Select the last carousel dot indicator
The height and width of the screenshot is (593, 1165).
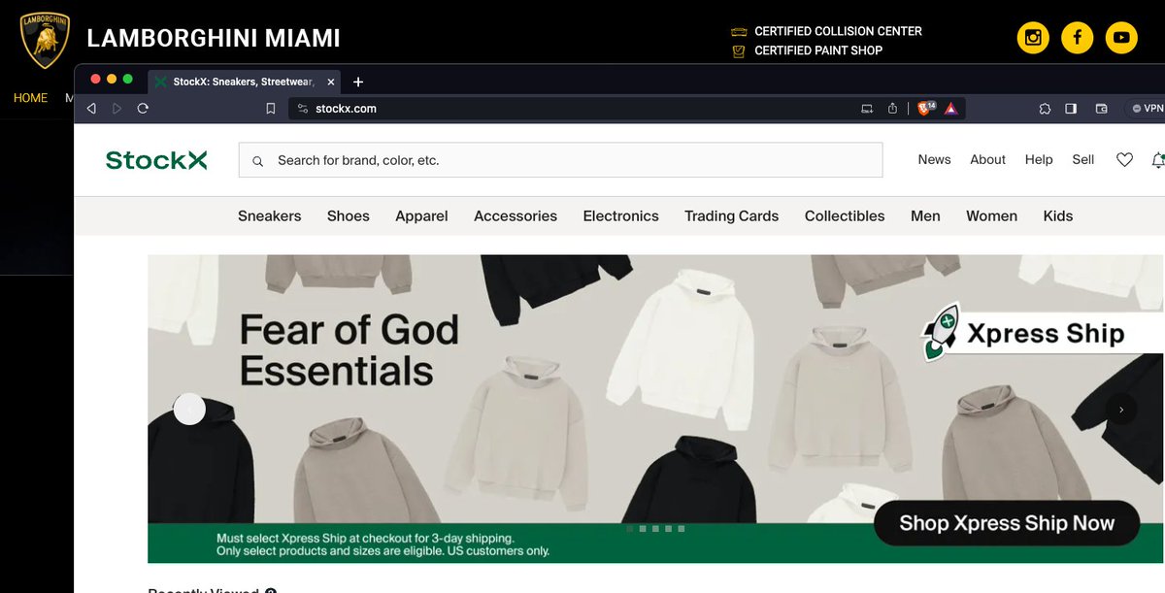[682, 529]
